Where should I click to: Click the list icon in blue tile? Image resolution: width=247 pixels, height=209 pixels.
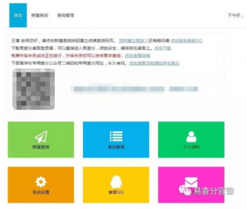pos(116,136)
